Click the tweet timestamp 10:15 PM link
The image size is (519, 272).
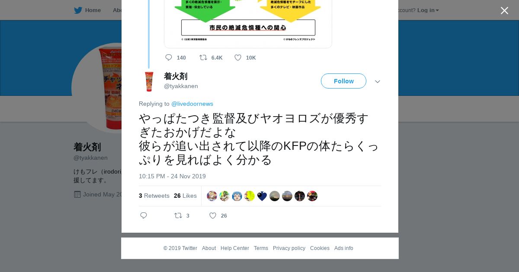click(x=172, y=176)
